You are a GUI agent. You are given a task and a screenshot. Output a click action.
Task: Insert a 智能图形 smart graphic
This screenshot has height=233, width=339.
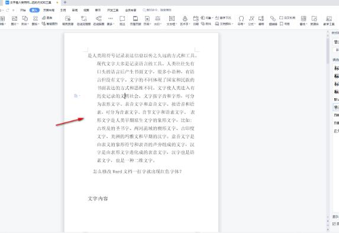click(x=50, y=24)
